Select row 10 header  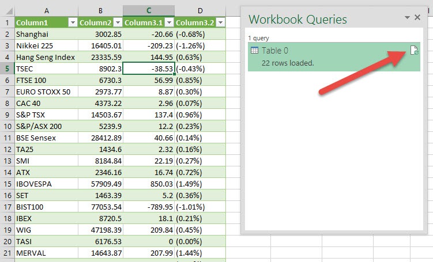[x=7, y=126]
